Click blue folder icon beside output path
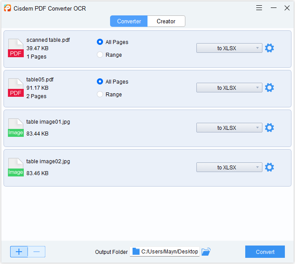The image size is (295, 264). (136, 251)
